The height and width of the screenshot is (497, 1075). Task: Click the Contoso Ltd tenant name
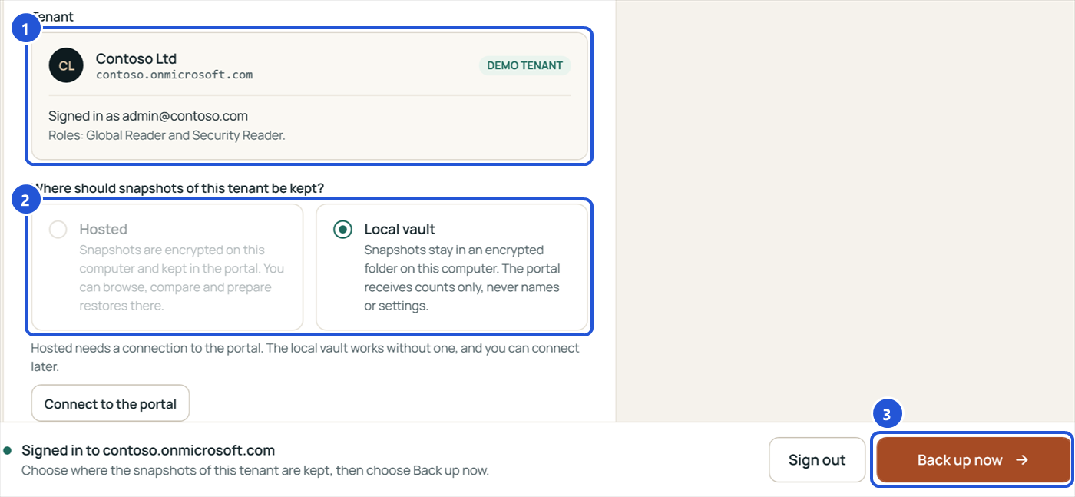coord(137,58)
